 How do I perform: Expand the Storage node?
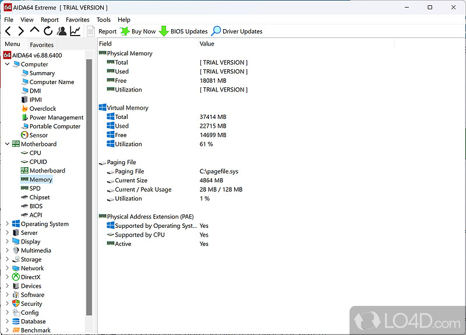[8, 259]
